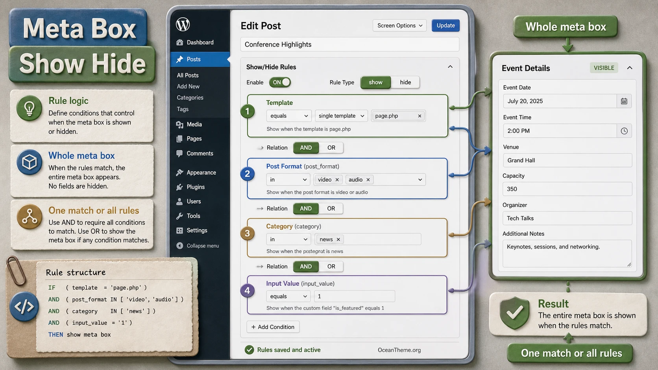Click the Media icon in sidebar
Viewport: 658px width, 370px height.
tap(180, 125)
